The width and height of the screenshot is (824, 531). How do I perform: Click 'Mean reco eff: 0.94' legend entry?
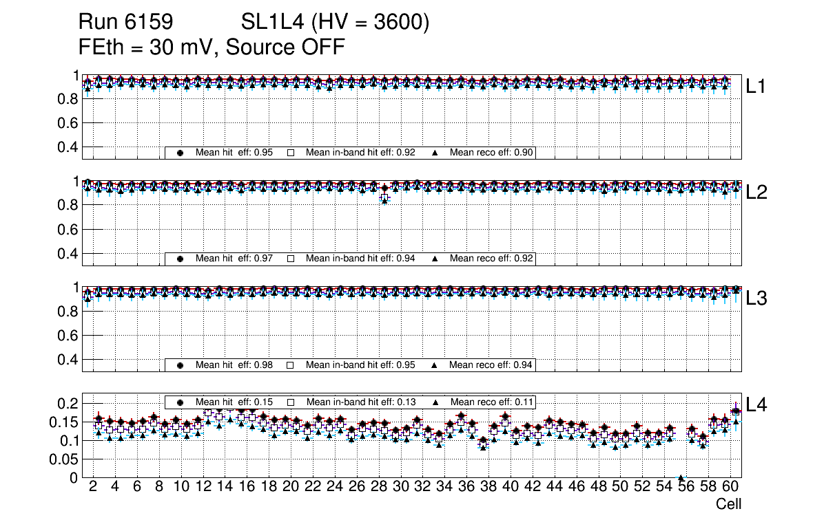click(492, 365)
